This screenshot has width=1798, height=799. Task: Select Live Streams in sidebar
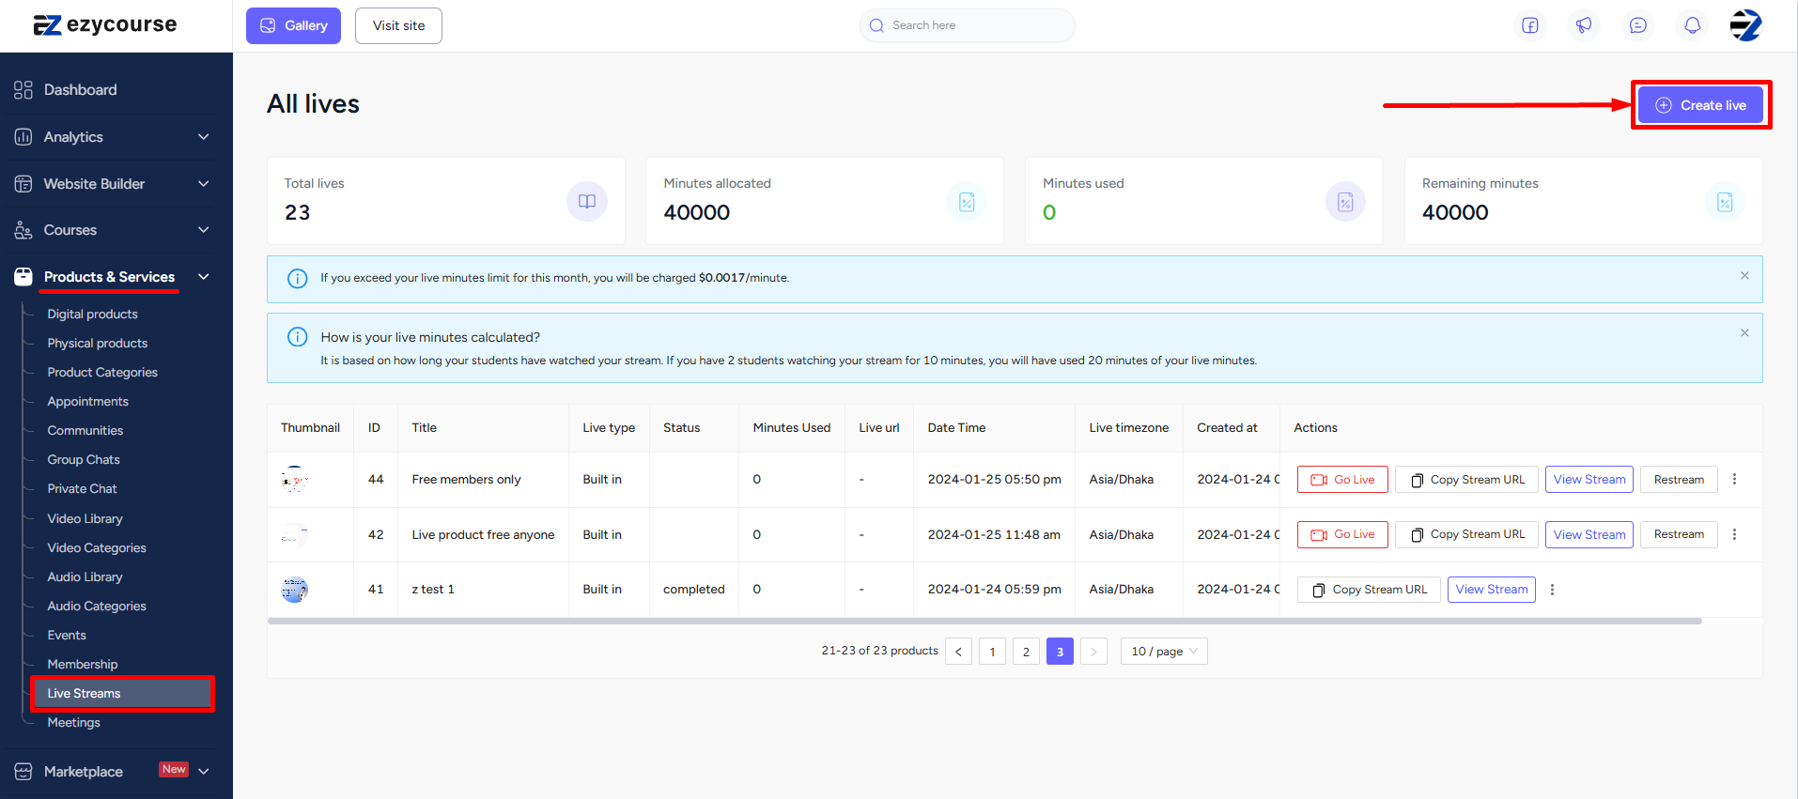pos(122,694)
